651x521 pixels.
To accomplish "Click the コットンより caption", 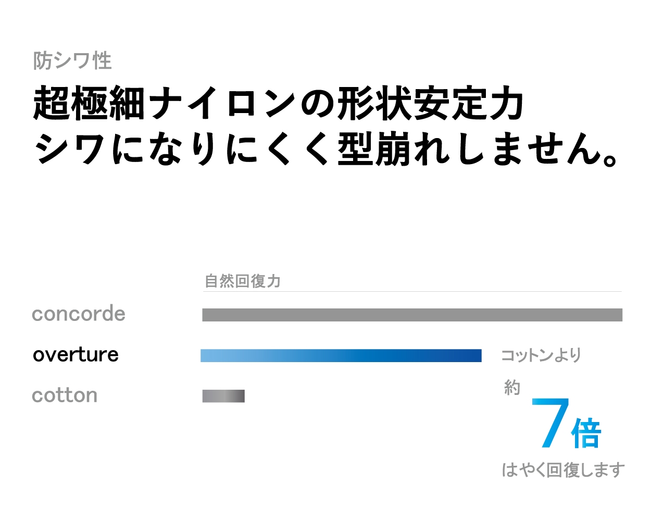I will click(541, 355).
